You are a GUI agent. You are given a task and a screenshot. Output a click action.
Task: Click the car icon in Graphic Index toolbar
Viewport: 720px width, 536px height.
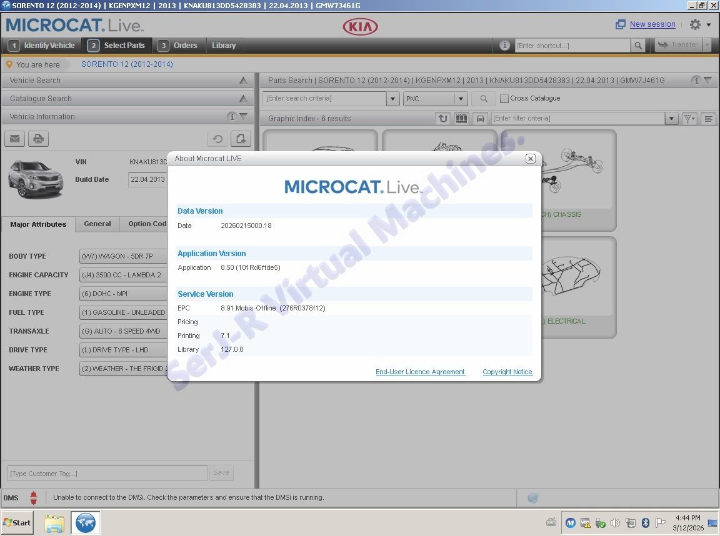pos(480,119)
